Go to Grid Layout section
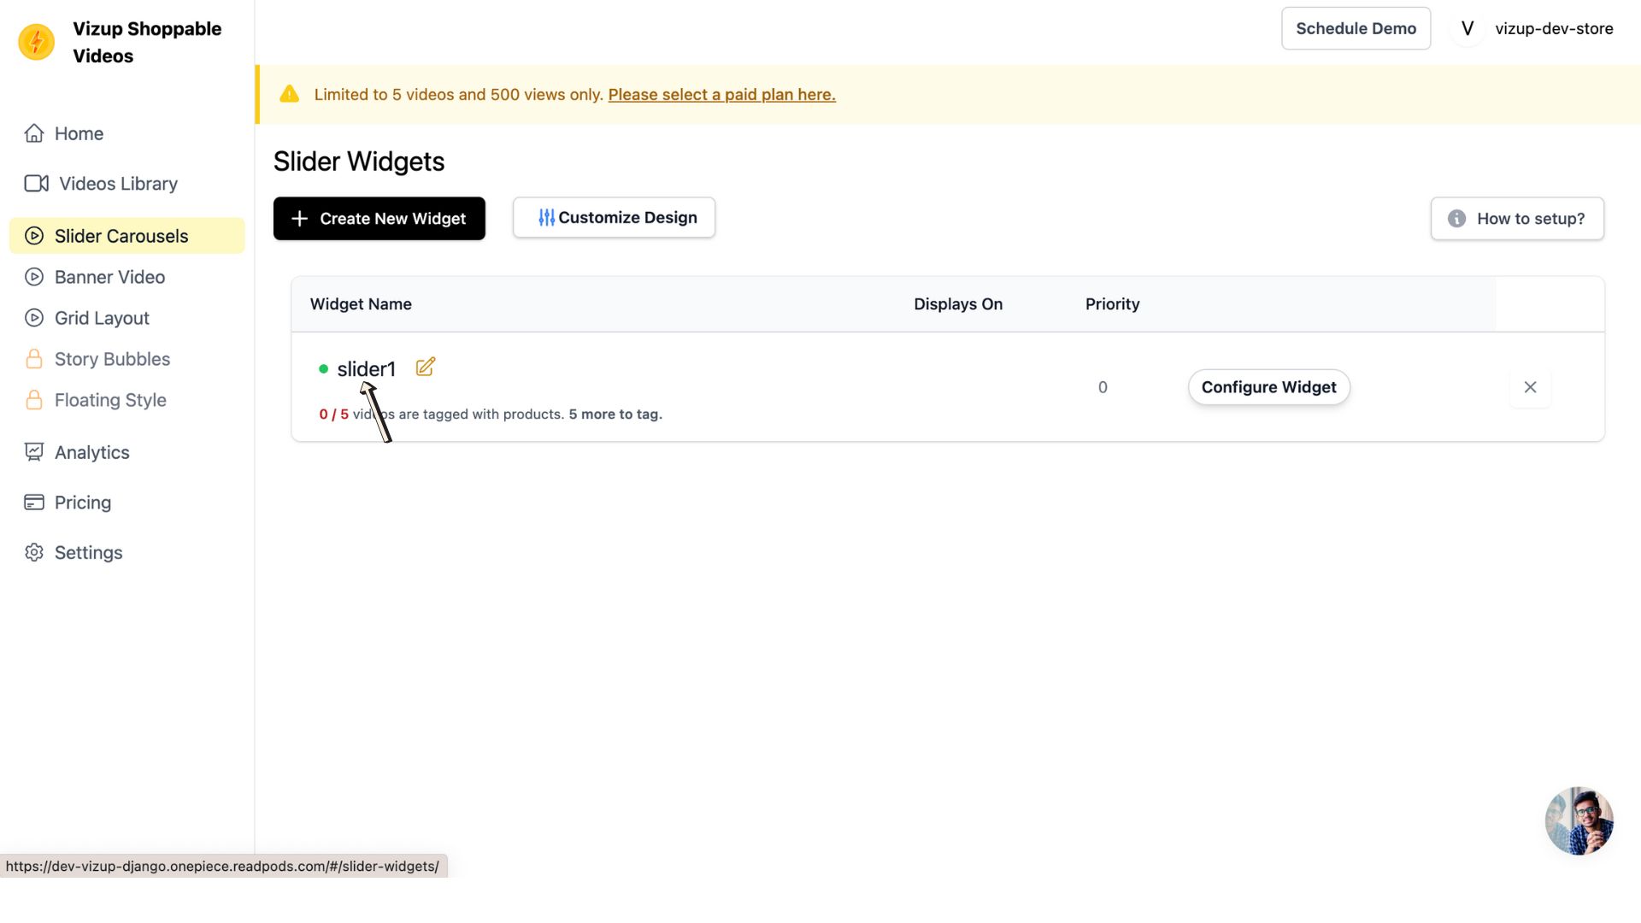 coord(102,318)
